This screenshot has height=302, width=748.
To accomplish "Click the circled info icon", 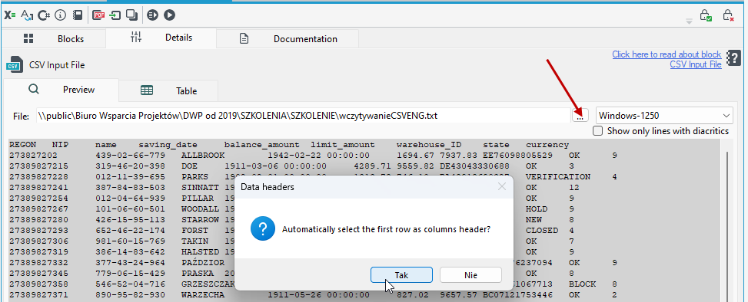I will [60, 15].
